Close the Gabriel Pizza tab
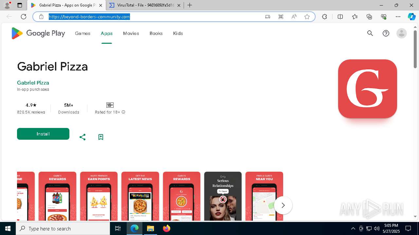Screen dimensions: 419x235 click(101, 5)
